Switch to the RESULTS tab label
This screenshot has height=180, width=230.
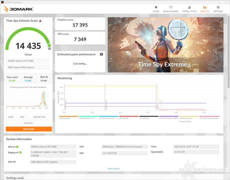point(205,11)
